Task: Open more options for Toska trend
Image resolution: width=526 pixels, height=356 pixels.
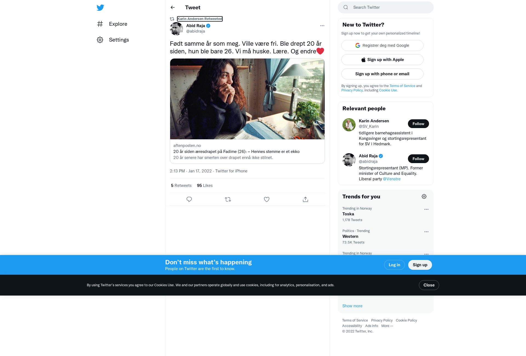Action: tap(426, 209)
